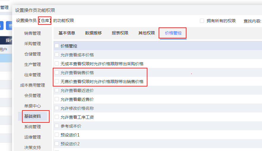The width and height of the screenshot is (262, 151).
Task: Enable the 拥有所有的权限 checkbox
Action: click(x=202, y=21)
